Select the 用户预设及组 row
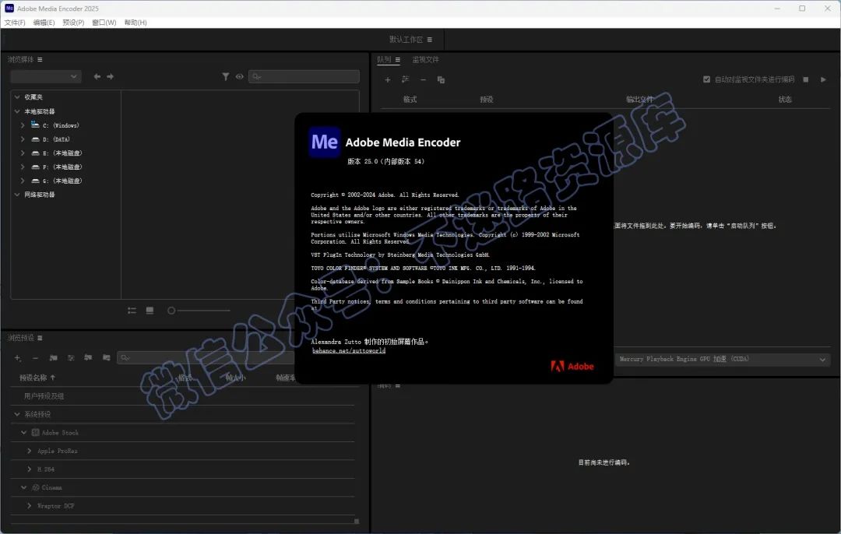 tap(182, 396)
